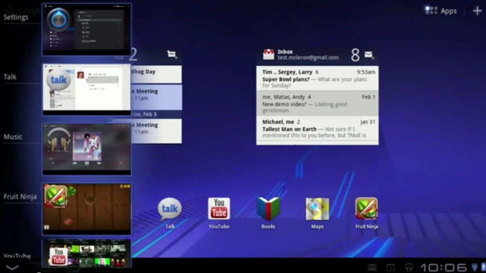Launch Fruit Ninja from the home screen icons
Viewport: 486px width, 273px height.
pyautogui.click(x=367, y=210)
